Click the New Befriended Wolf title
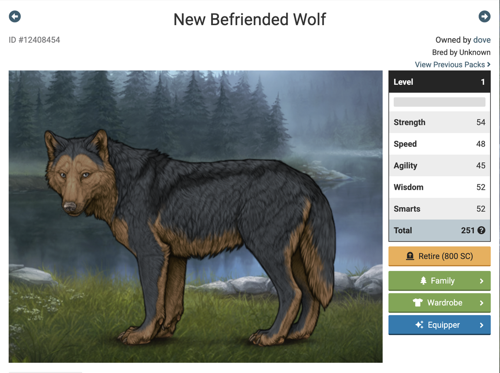500x373 pixels. point(250,20)
